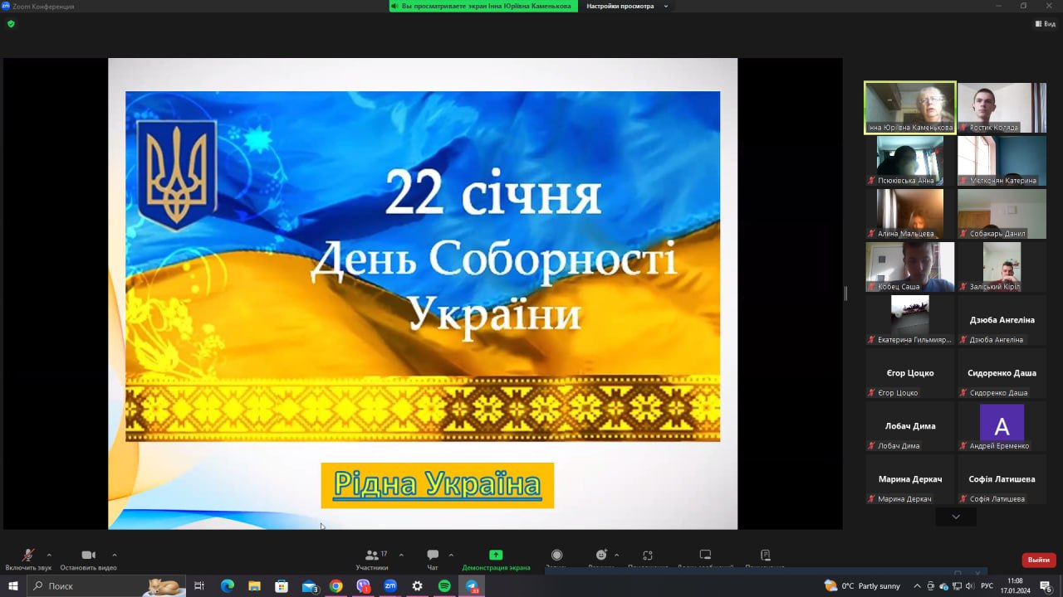Open Task View on taskbar
Screen dimensions: 1063x597
(x=199, y=586)
